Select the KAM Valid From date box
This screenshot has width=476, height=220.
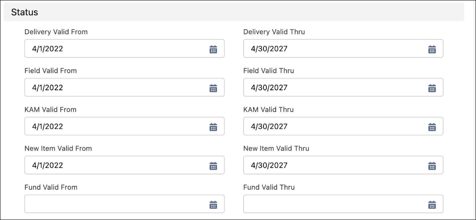pos(116,126)
